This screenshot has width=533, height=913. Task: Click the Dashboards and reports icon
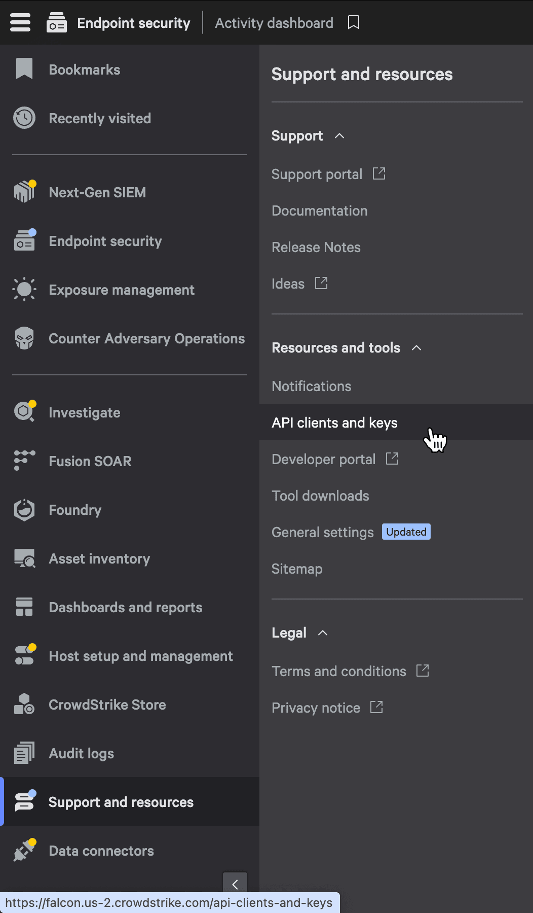24,607
